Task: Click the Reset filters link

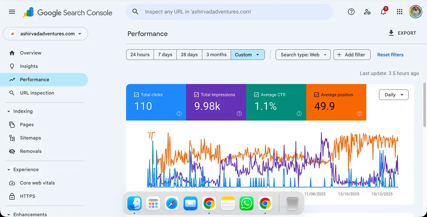Action: click(390, 55)
